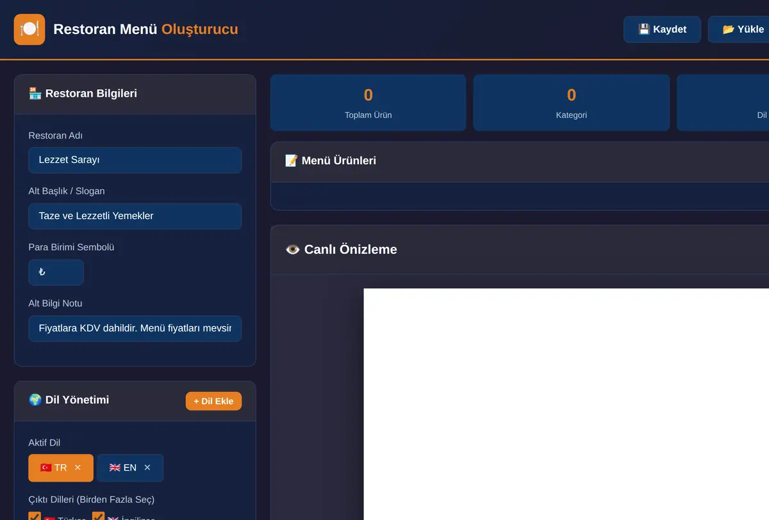Click the notepad icon beside Menü Ürünleri

(291, 161)
